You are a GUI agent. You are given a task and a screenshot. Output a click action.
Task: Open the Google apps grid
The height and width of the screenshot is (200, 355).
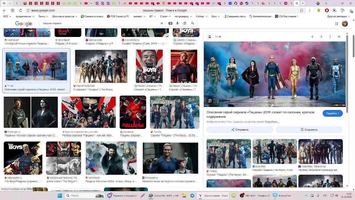click(337, 24)
